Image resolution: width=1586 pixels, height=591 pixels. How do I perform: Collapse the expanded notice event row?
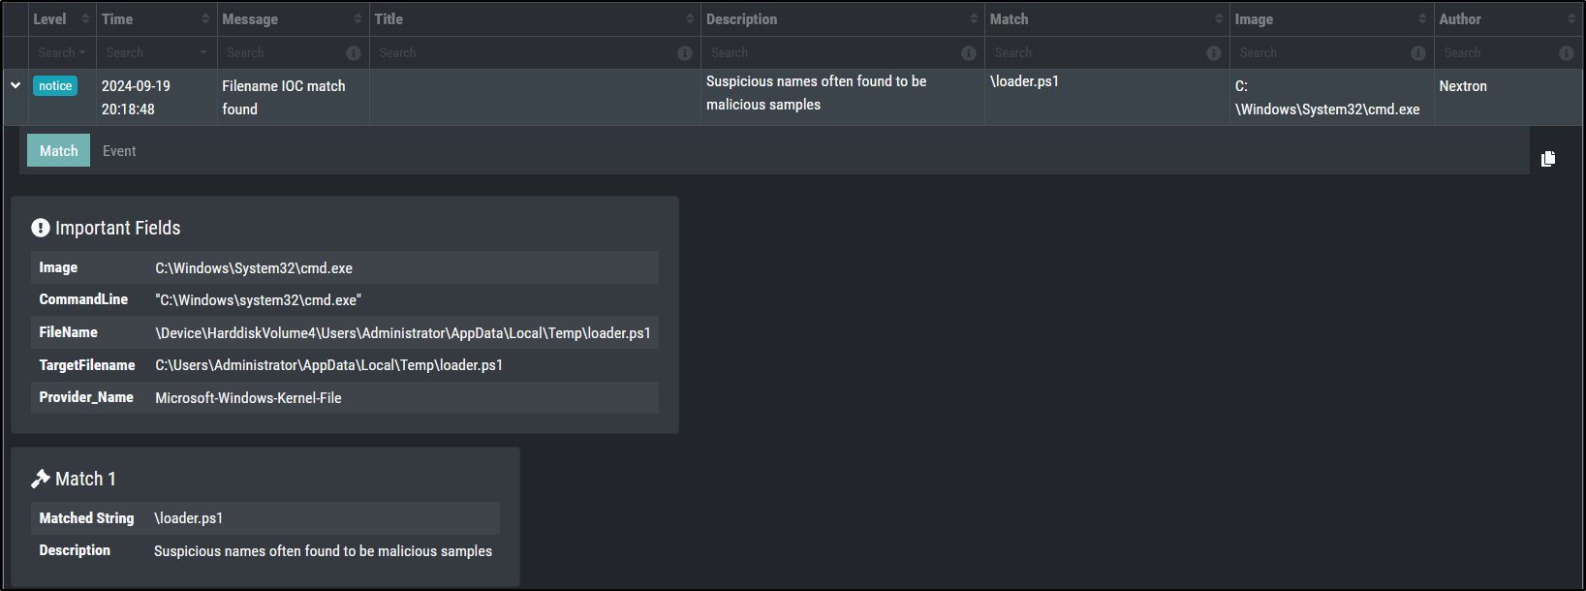[16, 85]
